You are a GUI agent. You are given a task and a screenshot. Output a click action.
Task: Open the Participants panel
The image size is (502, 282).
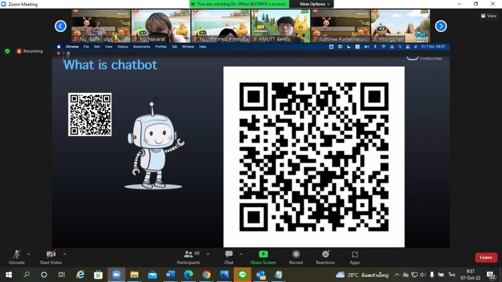coord(189,257)
